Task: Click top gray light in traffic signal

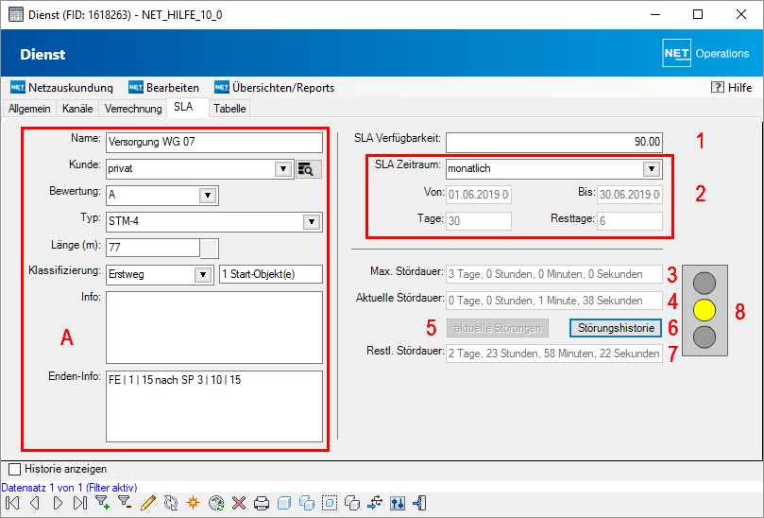Action: pos(705,283)
